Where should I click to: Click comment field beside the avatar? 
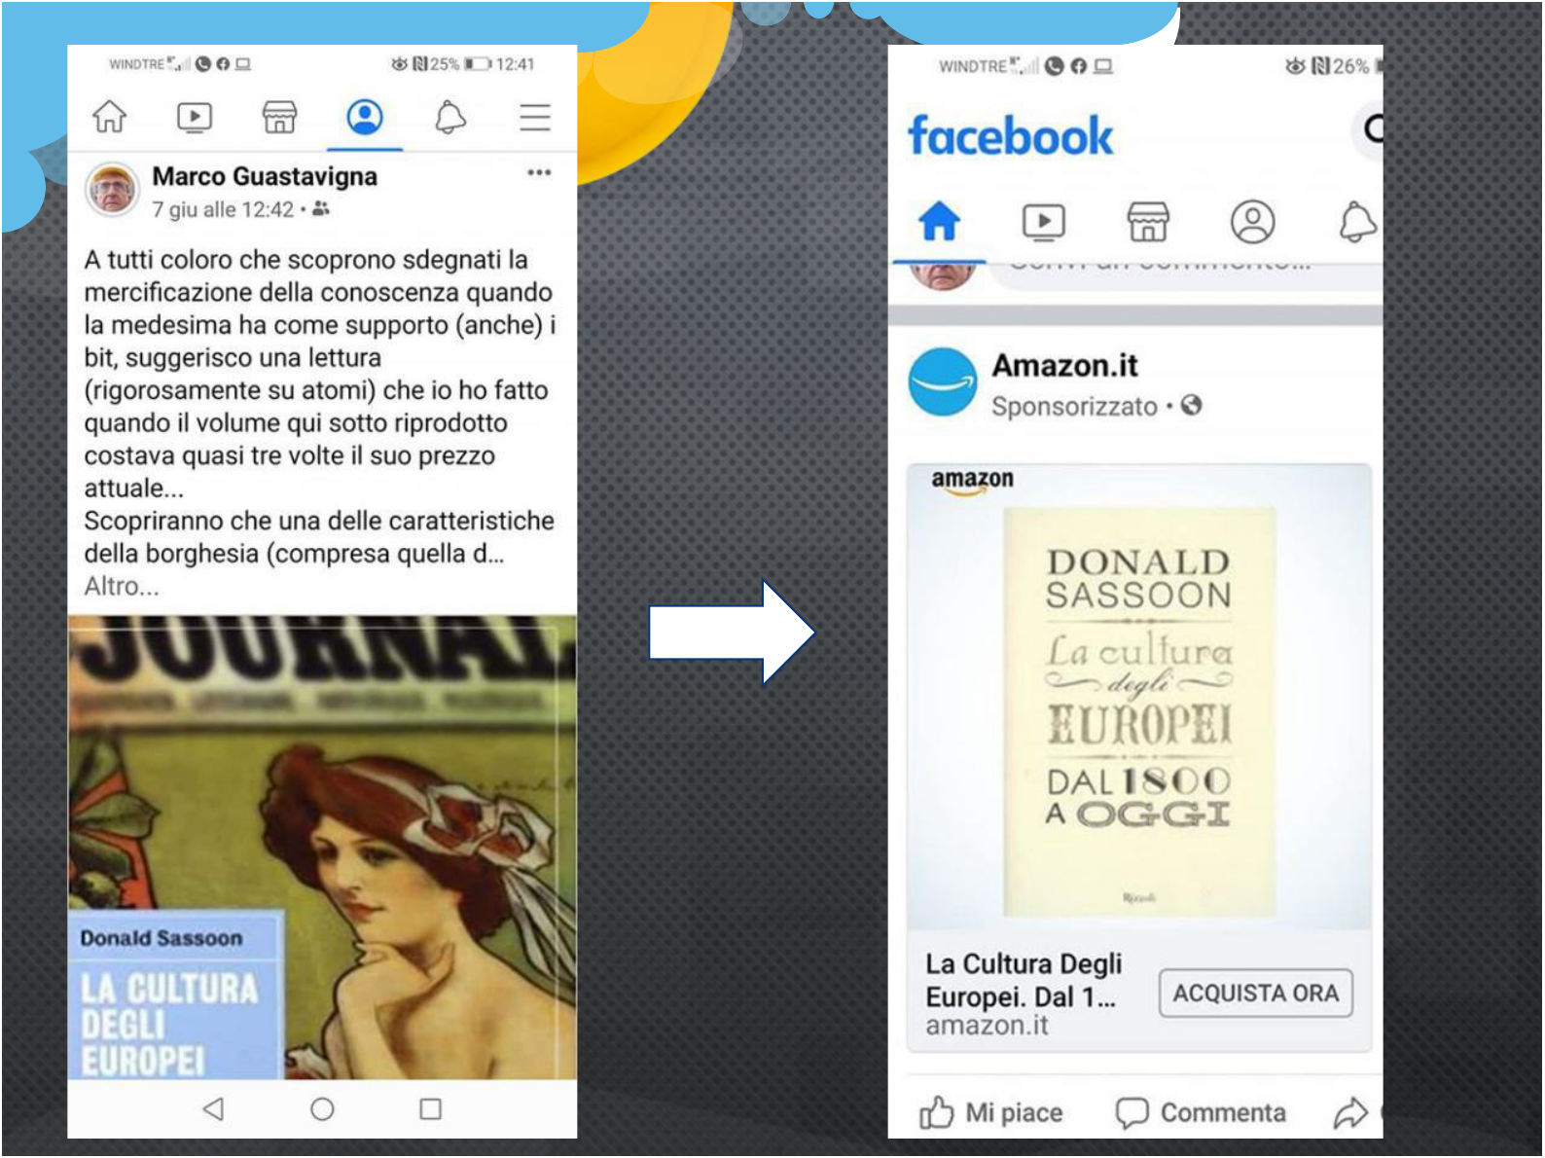coord(1186,275)
